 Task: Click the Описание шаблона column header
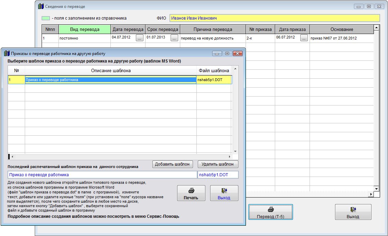[111, 71]
